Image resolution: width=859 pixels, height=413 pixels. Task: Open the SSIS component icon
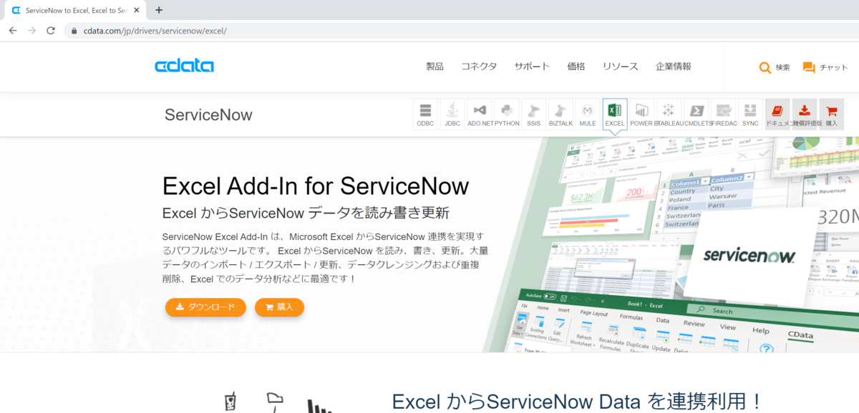click(x=533, y=113)
